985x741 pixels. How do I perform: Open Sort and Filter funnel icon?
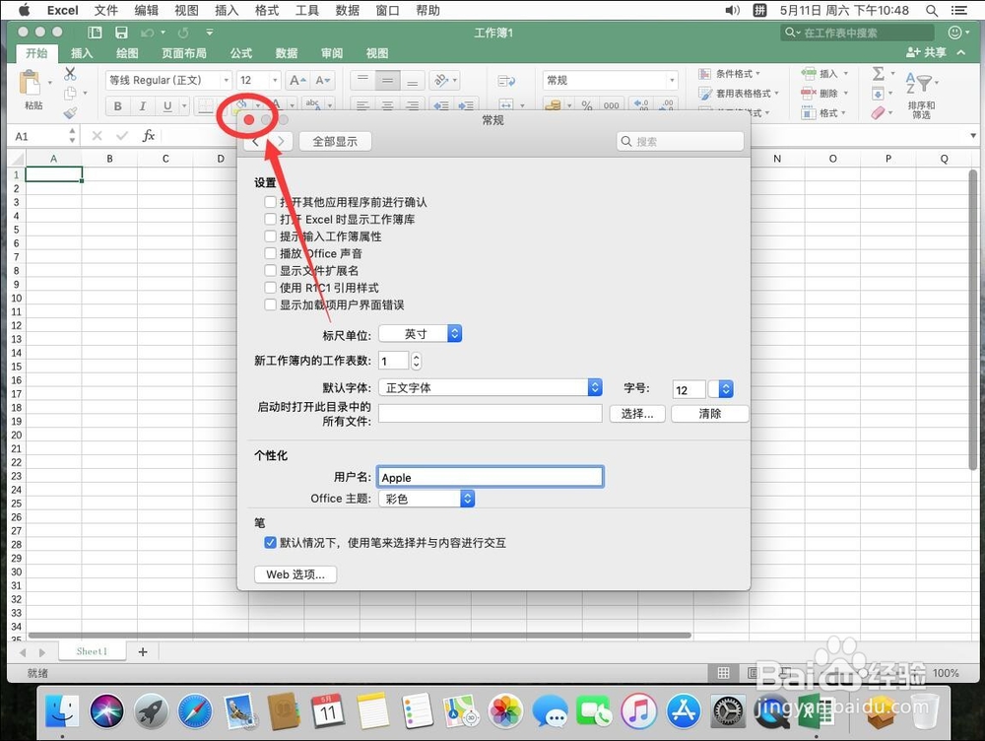[x=920, y=83]
